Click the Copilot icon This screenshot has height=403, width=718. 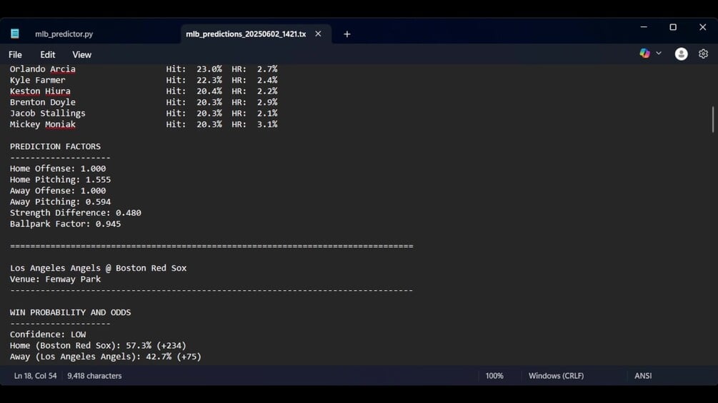tap(644, 53)
